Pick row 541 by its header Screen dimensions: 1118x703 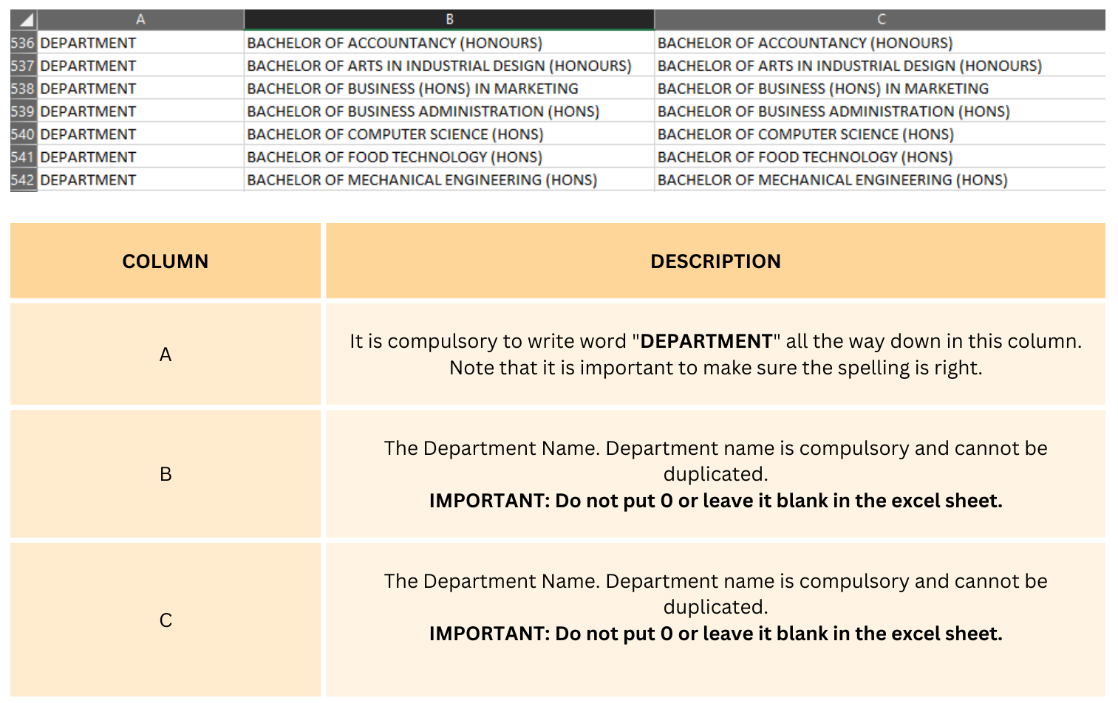click(23, 157)
